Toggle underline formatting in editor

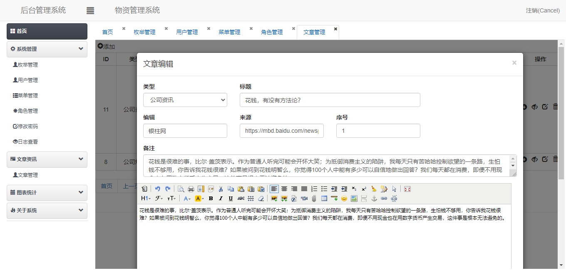coord(231,199)
